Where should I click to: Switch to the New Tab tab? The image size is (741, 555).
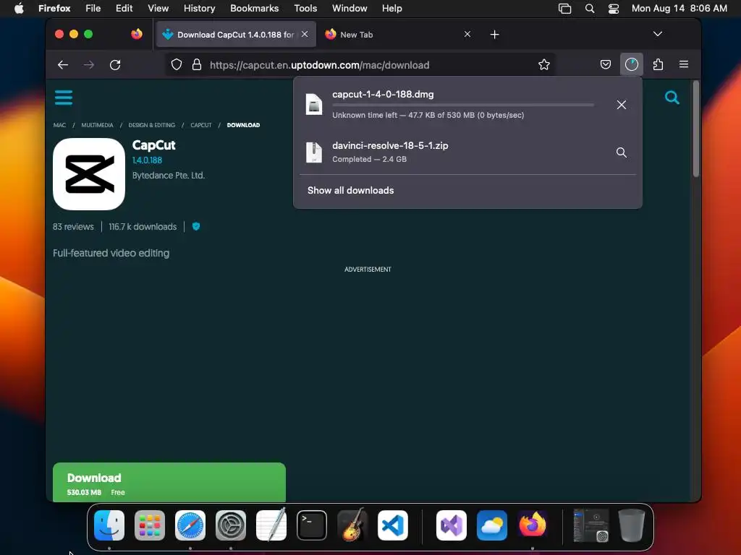pyautogui.click(x=398, y=35)
